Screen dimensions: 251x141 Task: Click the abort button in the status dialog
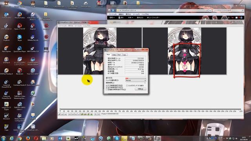point(140,89)
